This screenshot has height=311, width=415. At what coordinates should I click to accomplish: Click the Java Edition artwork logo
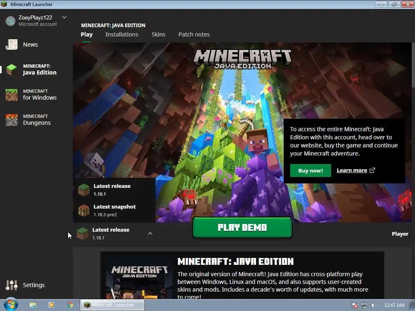tap(242, 59)
